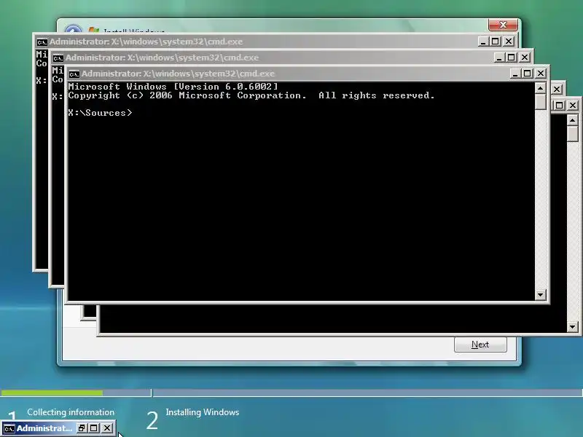Close the rearmost command prompt window
Screen dimensions: 583x437
(x=509, y=42)
